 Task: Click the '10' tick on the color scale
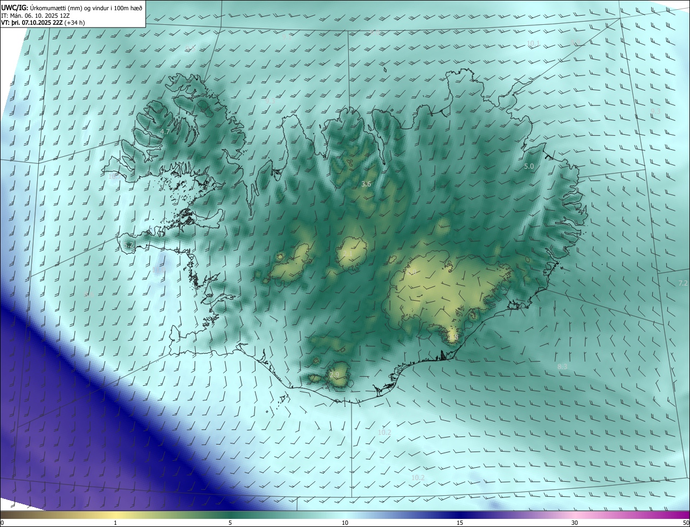pyautogui.click(x=345, y=523)
